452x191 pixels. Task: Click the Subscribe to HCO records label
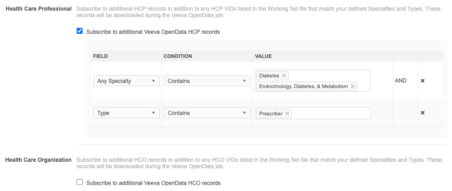(153, 183)
